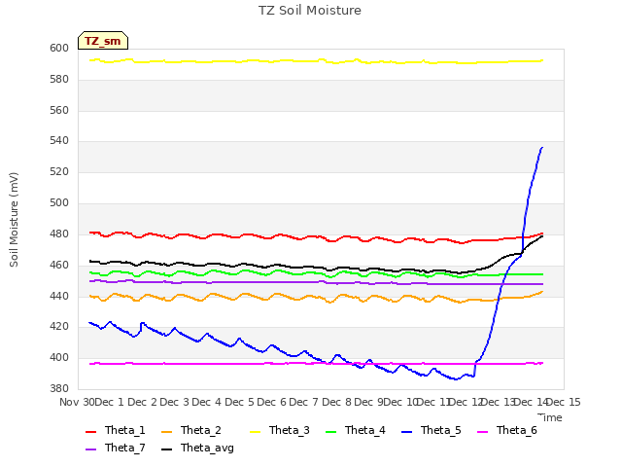Viewport: 622px width, 467px height.
Task: Click the Dec 6 x-axis date label
Action: tap(272, 402)
